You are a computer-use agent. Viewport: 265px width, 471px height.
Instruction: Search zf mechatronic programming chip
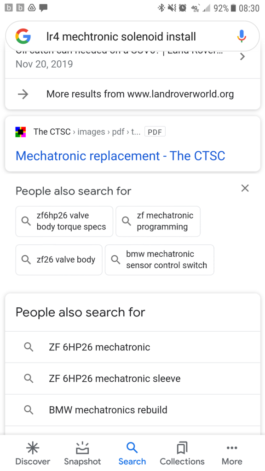[158, 221]
